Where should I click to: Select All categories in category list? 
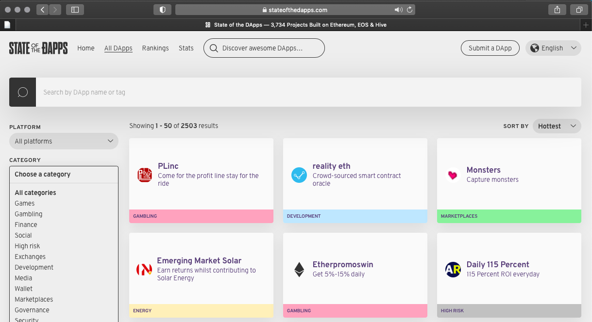(35, 193)
